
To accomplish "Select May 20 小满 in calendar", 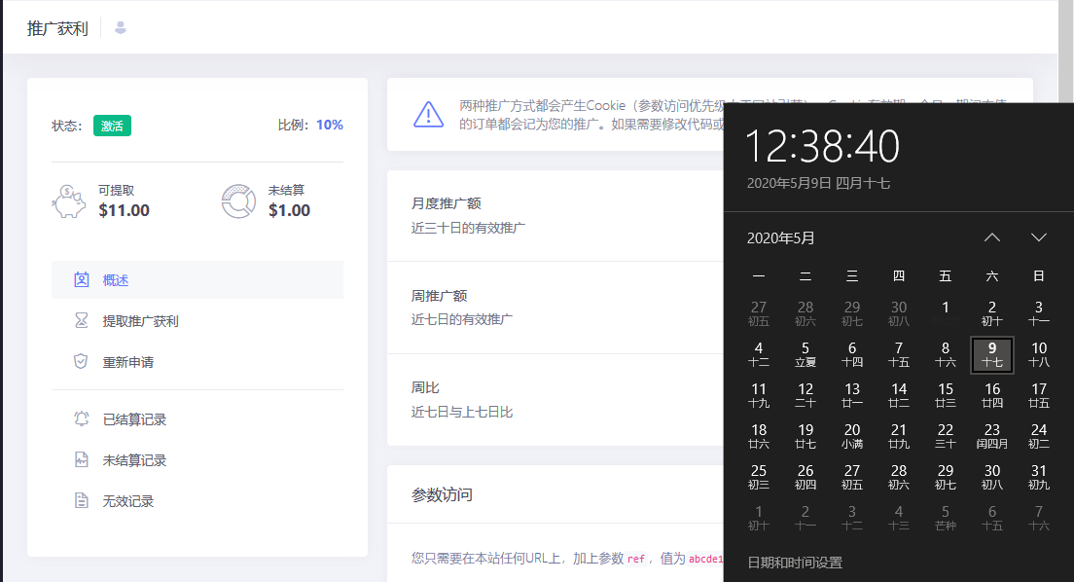I will point(852,436).
